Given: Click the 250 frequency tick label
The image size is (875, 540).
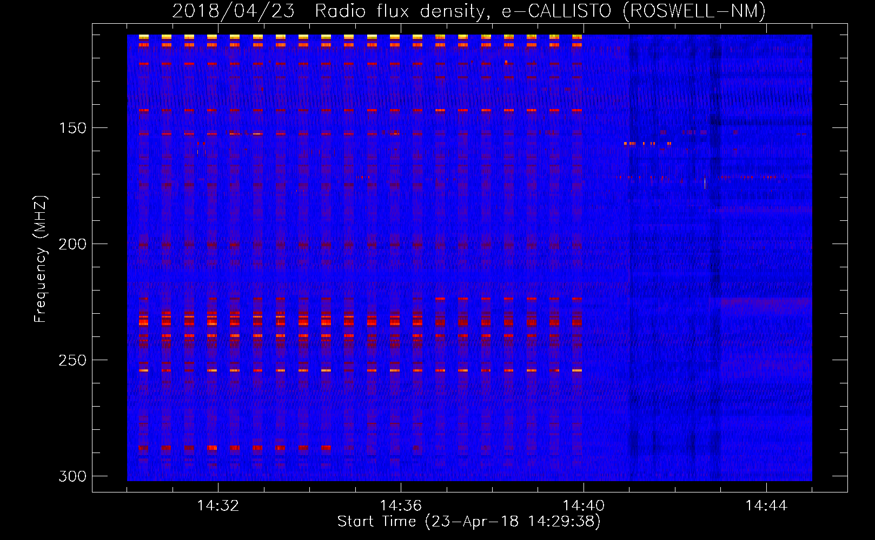Looking at the screenshot, I should click(72, 360).
